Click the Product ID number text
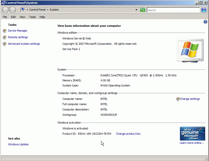Screen dimensions: 209x161 coord(94,134)
